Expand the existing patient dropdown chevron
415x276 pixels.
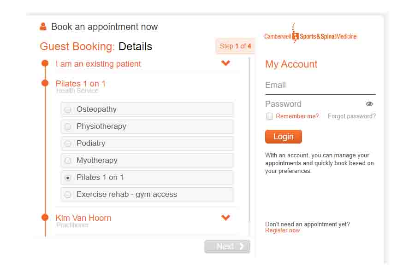click(x=225, y=63)
